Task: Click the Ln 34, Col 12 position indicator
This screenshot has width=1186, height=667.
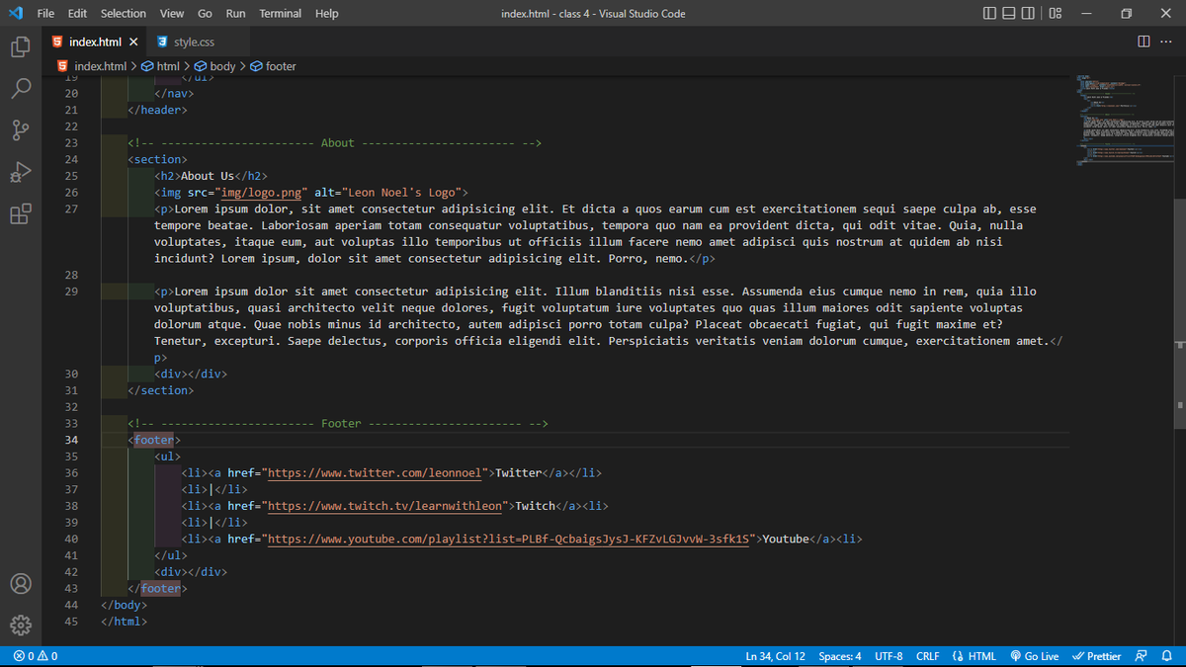Action: point(776,656)
